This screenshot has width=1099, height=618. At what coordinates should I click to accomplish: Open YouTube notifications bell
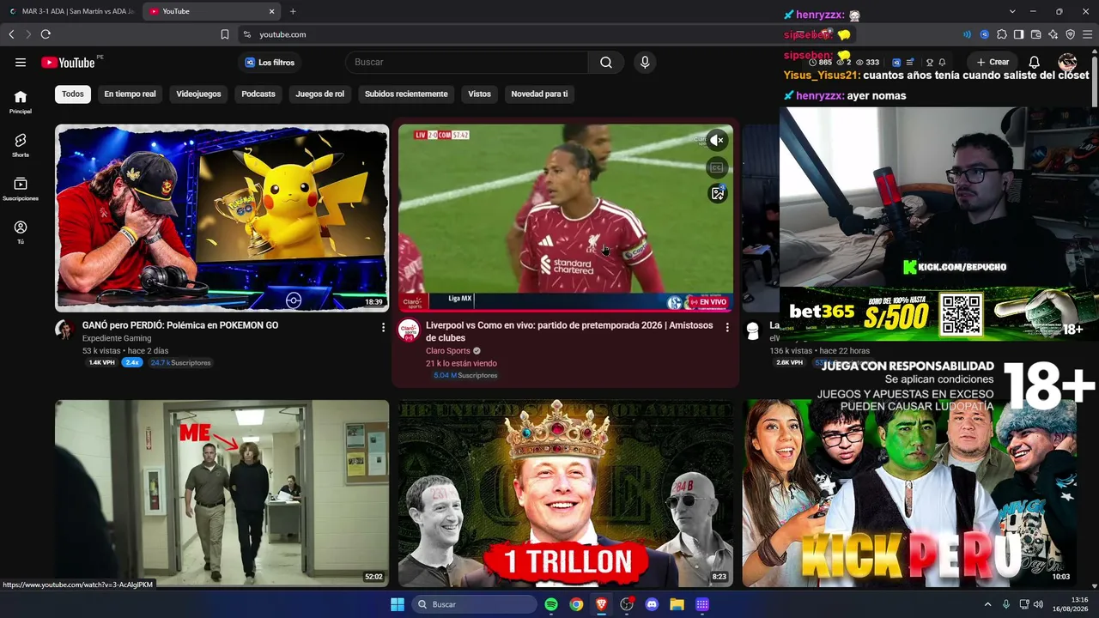click(1035, 62)
